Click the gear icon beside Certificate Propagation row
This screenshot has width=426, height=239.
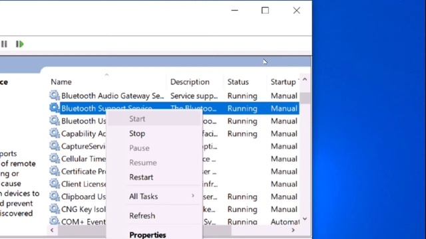click(x=55, y=171)
